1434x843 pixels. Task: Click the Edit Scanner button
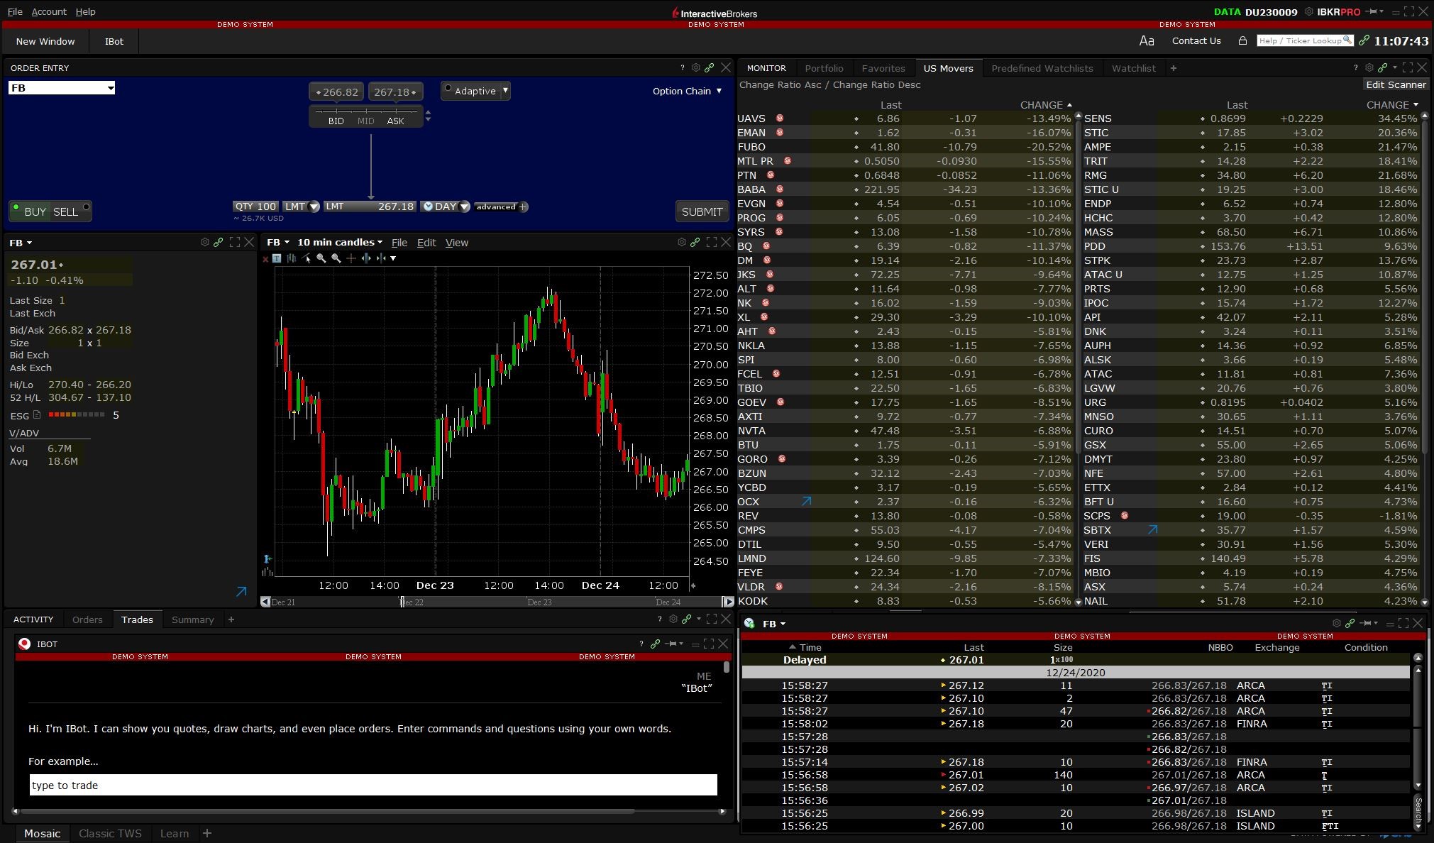click(x=1396, y=84)
